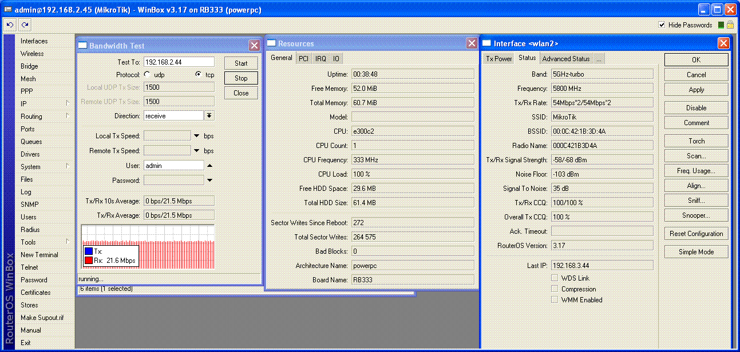This screenshot has height=352, width=740.
Task: Click the Frequency value 5800 MHz
Action: 602,89
